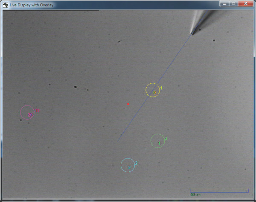
Task: Minimize the Live Display with Overlay window
Action: pyautogui.click(x=225, y=3)
